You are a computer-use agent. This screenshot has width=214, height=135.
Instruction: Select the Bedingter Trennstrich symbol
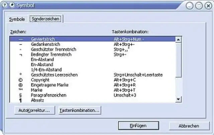pos(21,54)
